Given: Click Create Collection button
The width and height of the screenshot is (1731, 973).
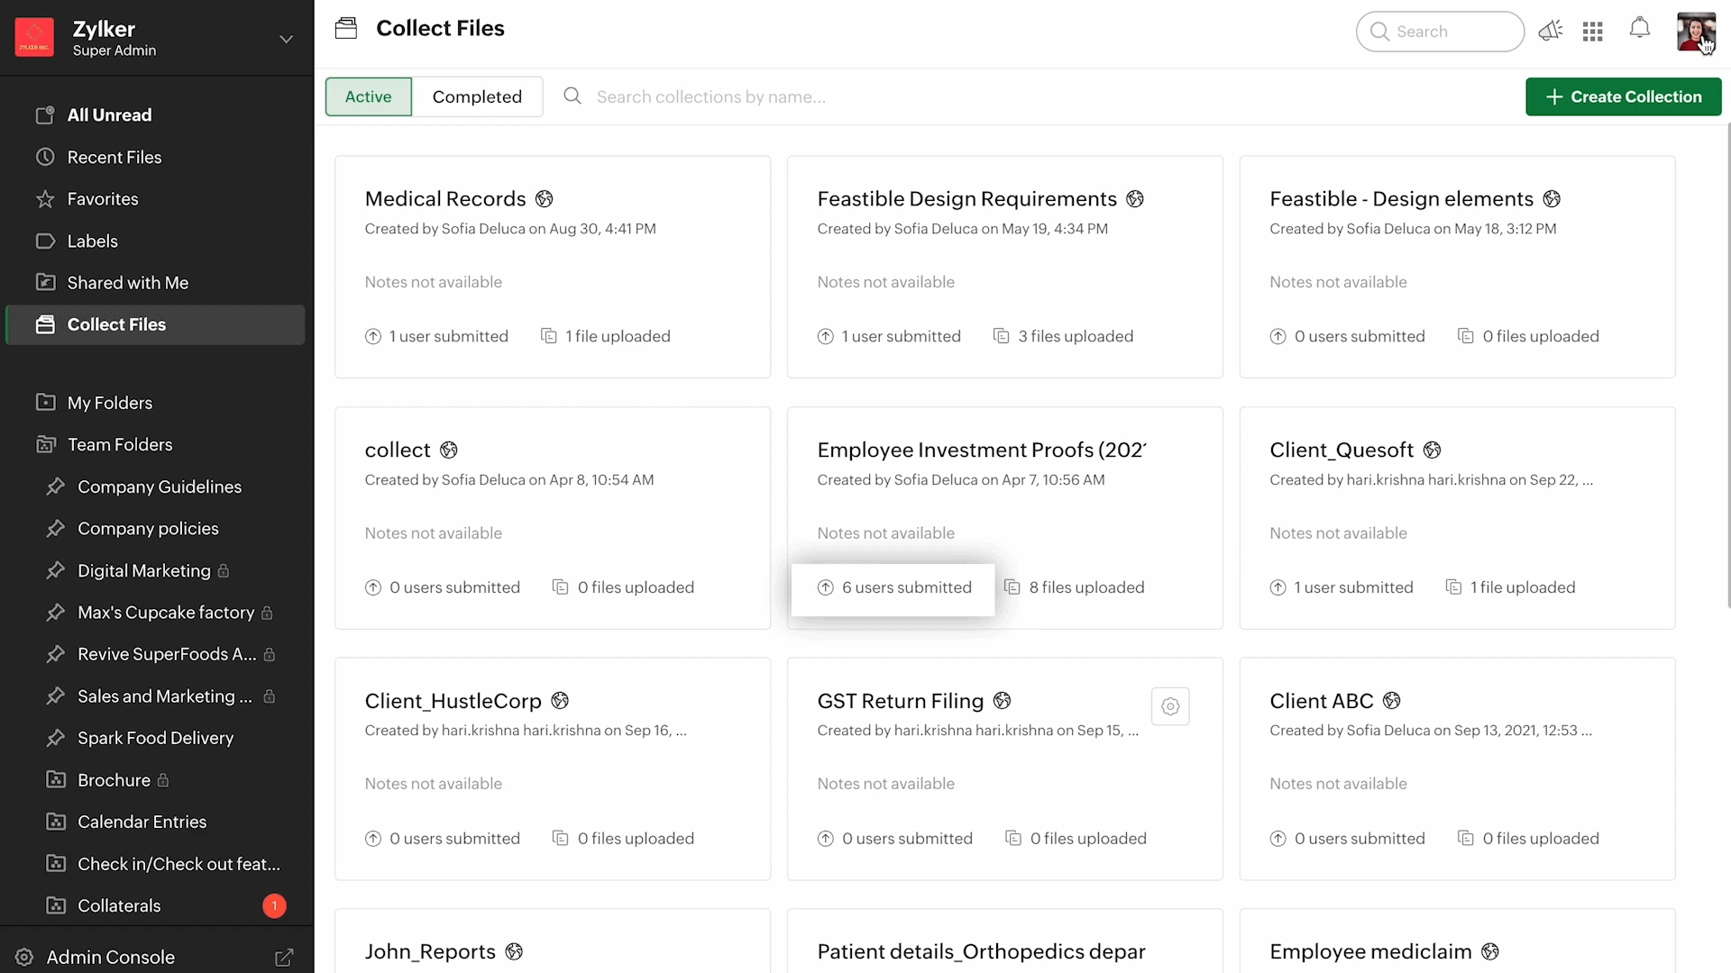Looking at the screenshot, I should coord(1623,97).
